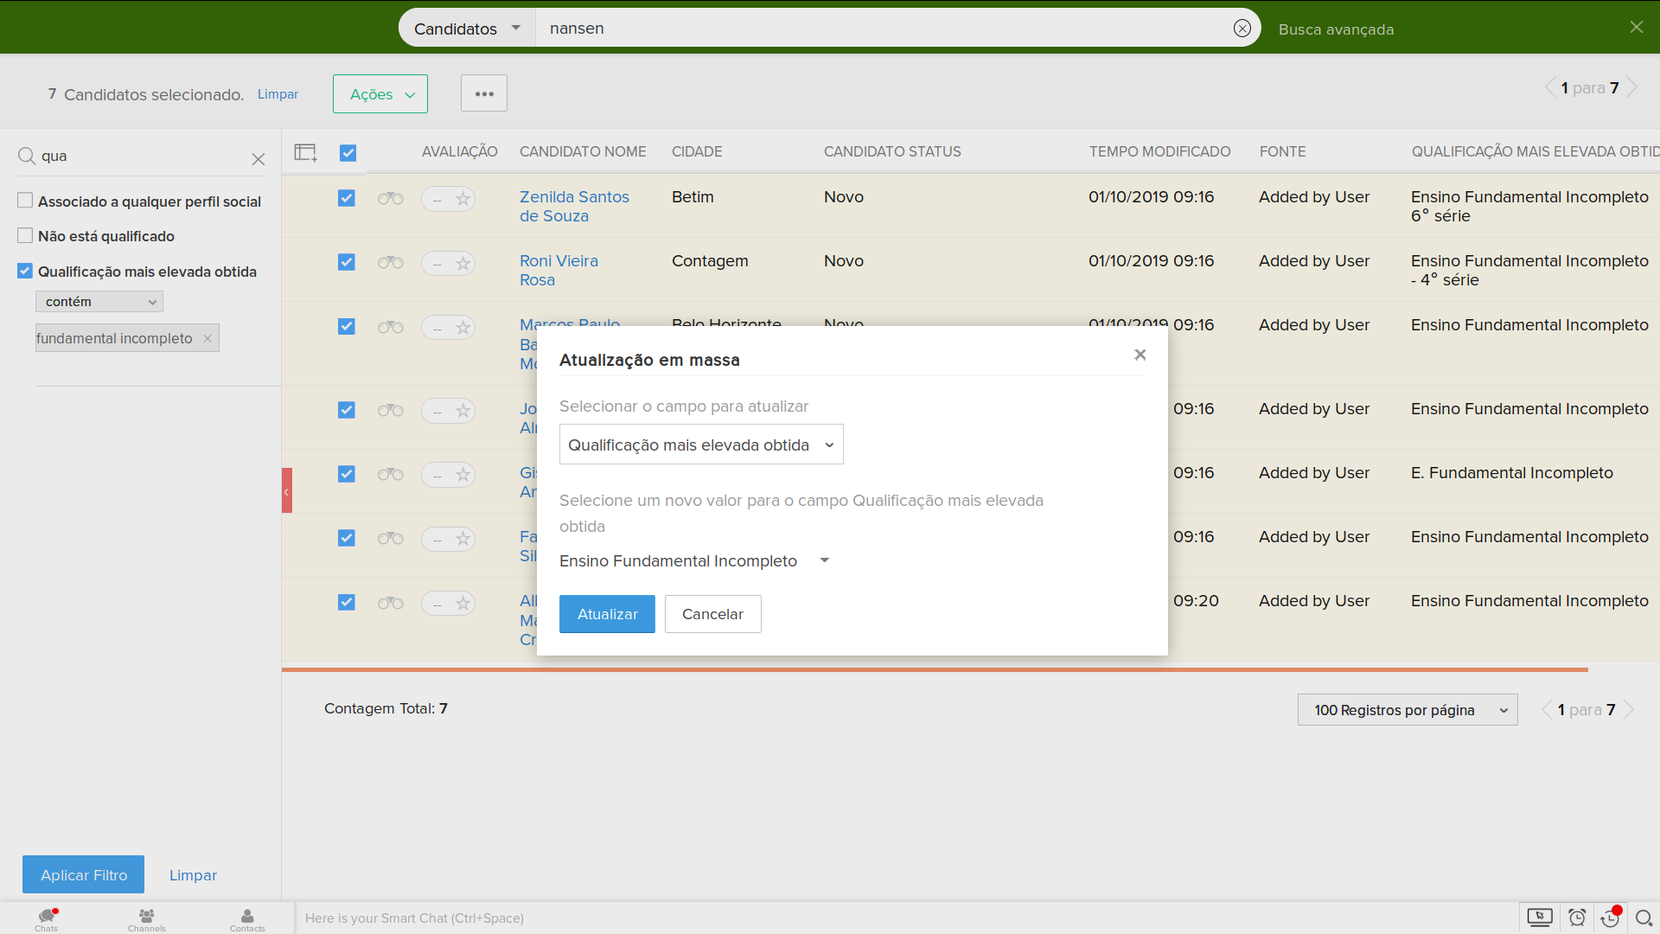Enable Associado a qualquer perfil social checkbox
Viewport: 1660px width, 934px height.
[x=25, y=201]
